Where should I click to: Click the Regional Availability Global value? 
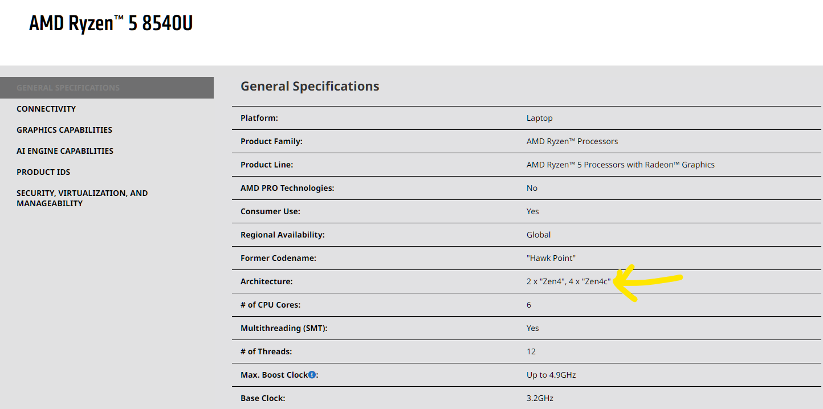(x=539, y=235)
